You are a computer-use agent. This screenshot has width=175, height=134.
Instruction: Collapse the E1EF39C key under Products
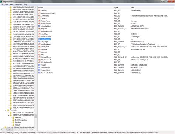[8, 115]
